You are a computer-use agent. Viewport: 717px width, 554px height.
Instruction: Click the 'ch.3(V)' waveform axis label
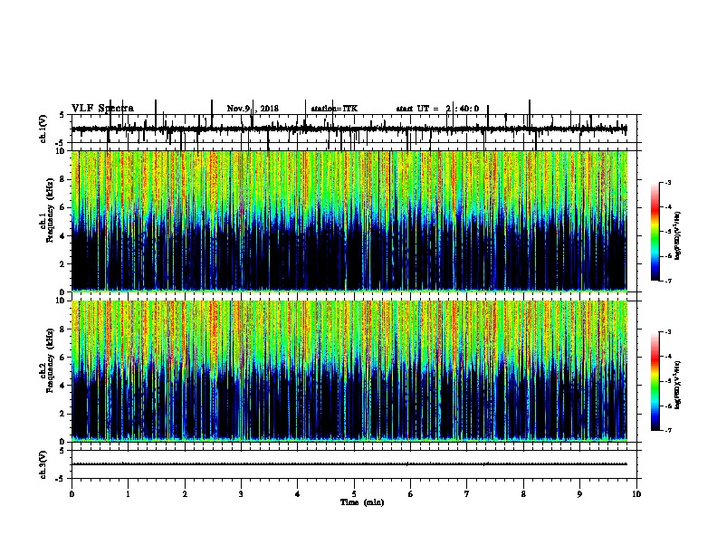[43, 464]
